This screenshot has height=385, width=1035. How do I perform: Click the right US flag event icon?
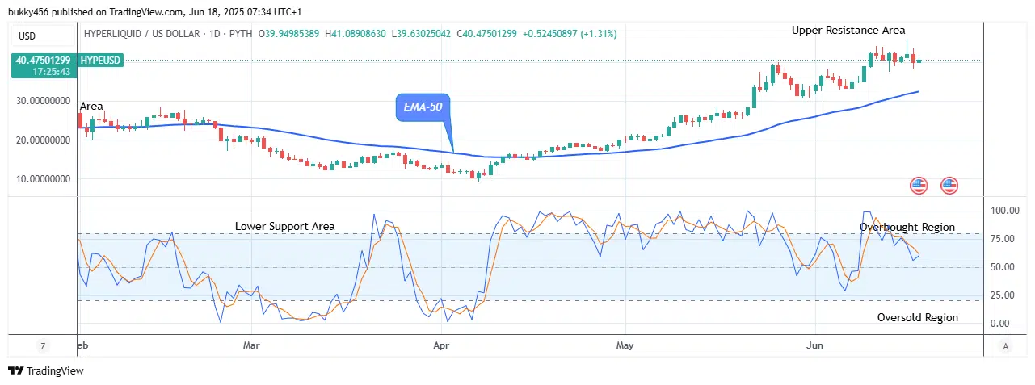(x=949, y=186)
